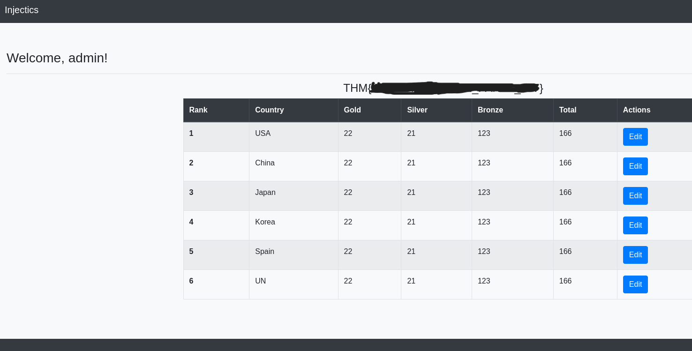692x351 pixels.
Task: Select the USA country cell
Action: point(263,134)
